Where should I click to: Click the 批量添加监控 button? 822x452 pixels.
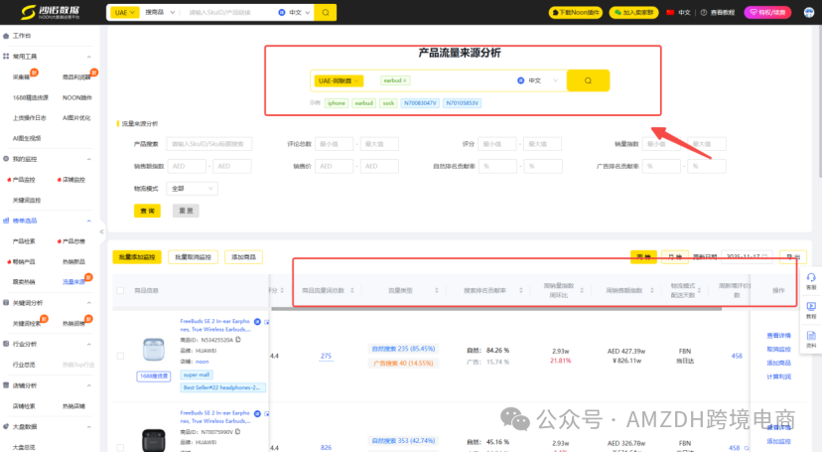click(137, 257)
